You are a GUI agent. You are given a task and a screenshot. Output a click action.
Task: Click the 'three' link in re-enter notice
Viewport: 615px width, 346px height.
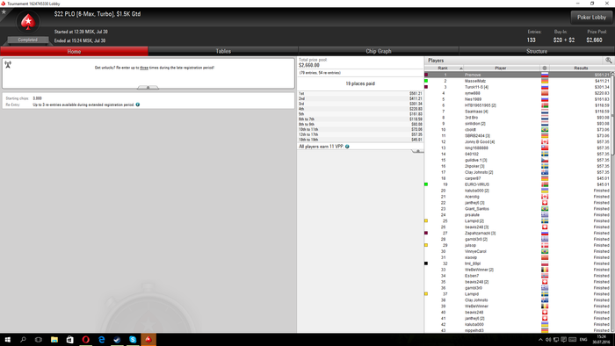[x=144, y=68]
